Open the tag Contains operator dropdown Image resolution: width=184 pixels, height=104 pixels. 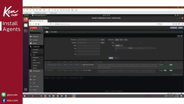pyautogui.click(x=133, y=48)
